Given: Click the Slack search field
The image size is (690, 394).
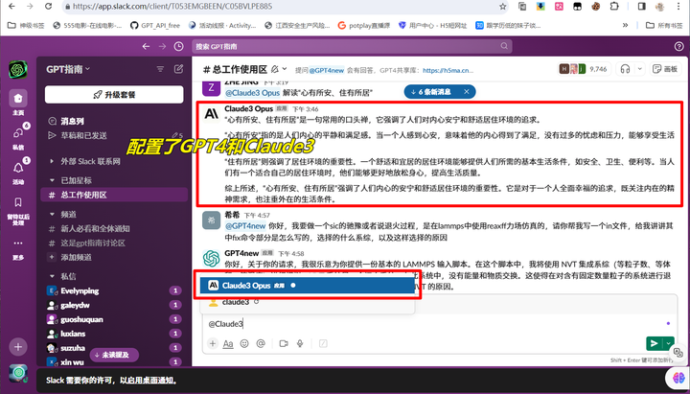Looking at the screenshot, I should coord(352,46).
